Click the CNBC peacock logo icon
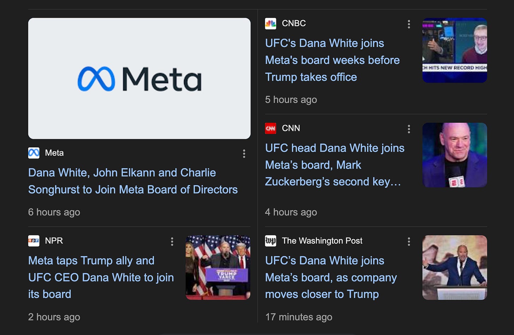Viewport: 514px width, 335px height. [x=270, y=23]
